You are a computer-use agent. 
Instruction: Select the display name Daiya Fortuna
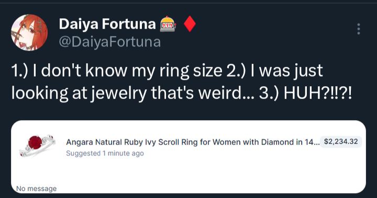(x=107, y=24)
